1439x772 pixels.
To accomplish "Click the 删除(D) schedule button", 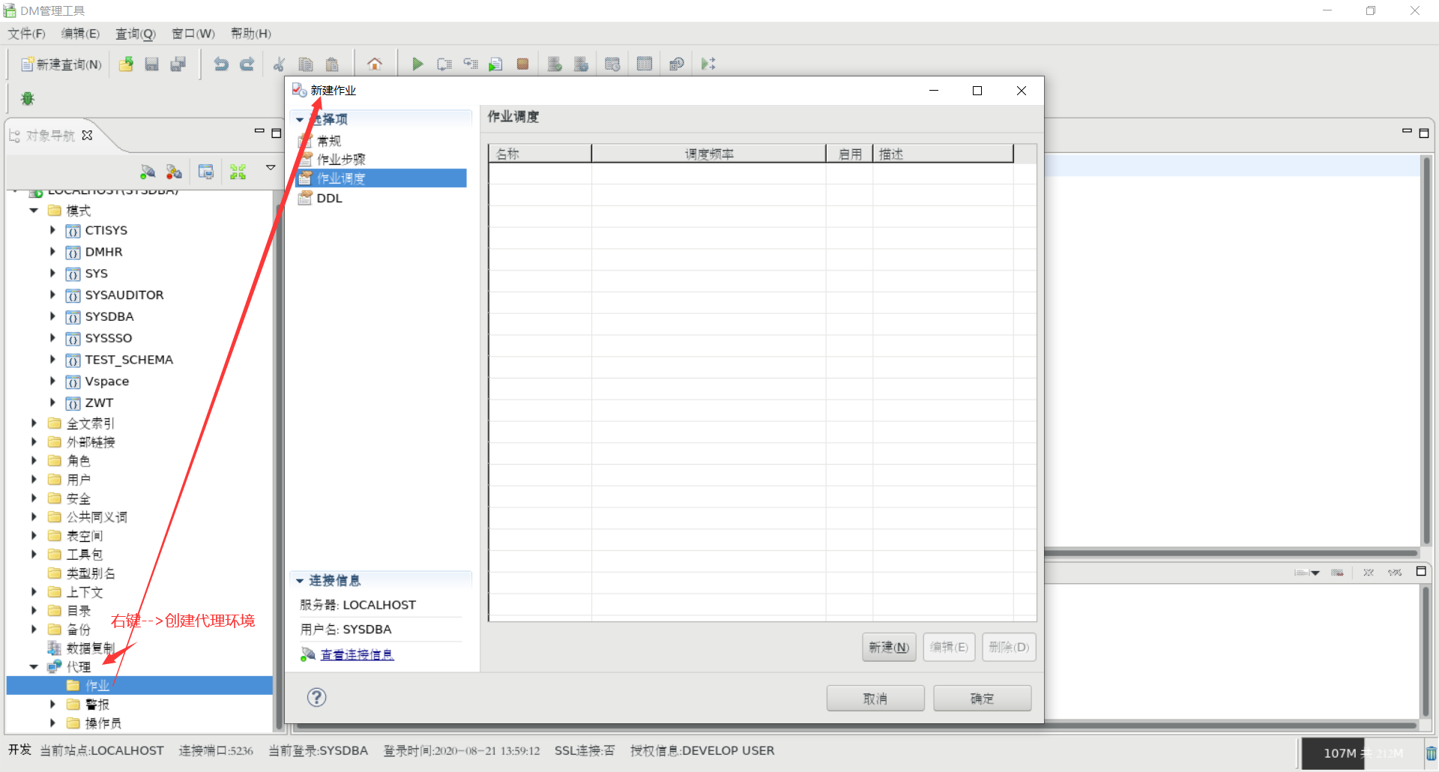I will (x=1009, y=648).
